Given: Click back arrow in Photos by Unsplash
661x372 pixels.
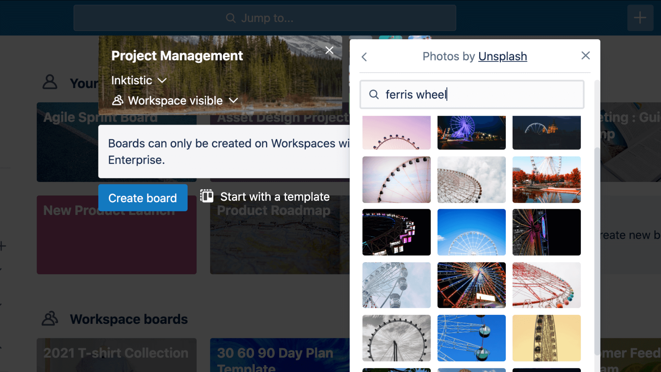Looking at the screenshot, I should coord(364,56).
